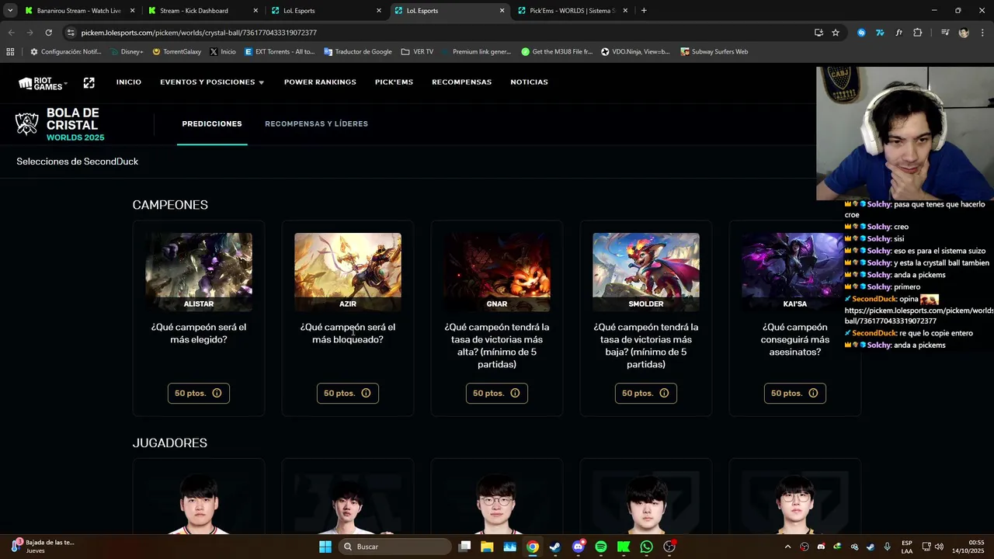Click 50 ptos. button under Alistar
This screenshot has height=559, width=994.
[x=198, y=393]
